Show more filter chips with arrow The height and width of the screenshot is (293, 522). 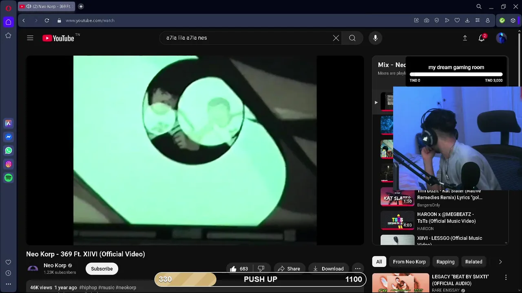tap(500, 262)
